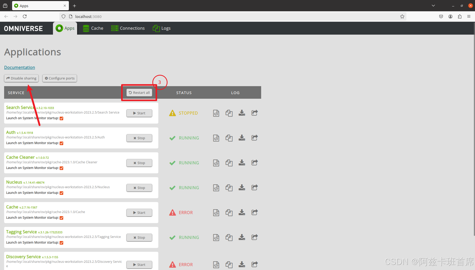The width and height of the screenshot is (475, 270).
Task: Open Configure ports settings
Action: point(60,78)
